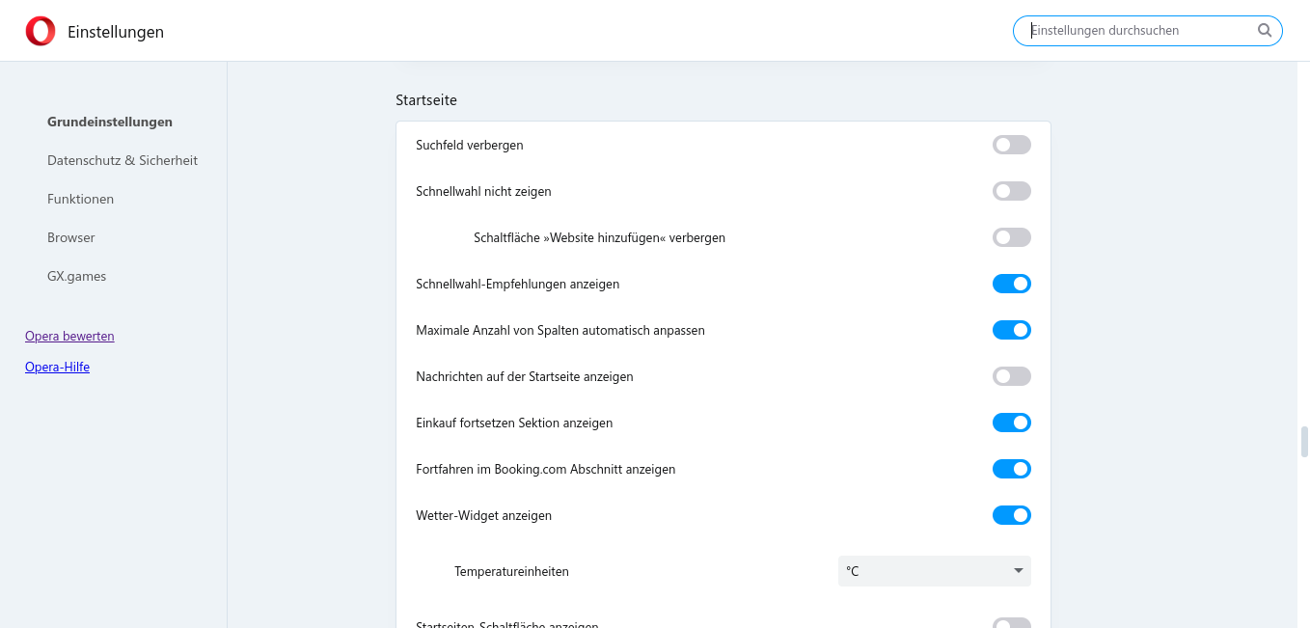Open the Opera-Hilfe link

coord(57,367)
